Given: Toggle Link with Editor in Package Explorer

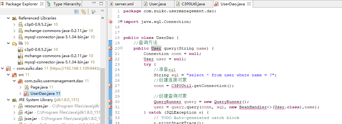Looking at the screenshot, I should tap(84, 12).
